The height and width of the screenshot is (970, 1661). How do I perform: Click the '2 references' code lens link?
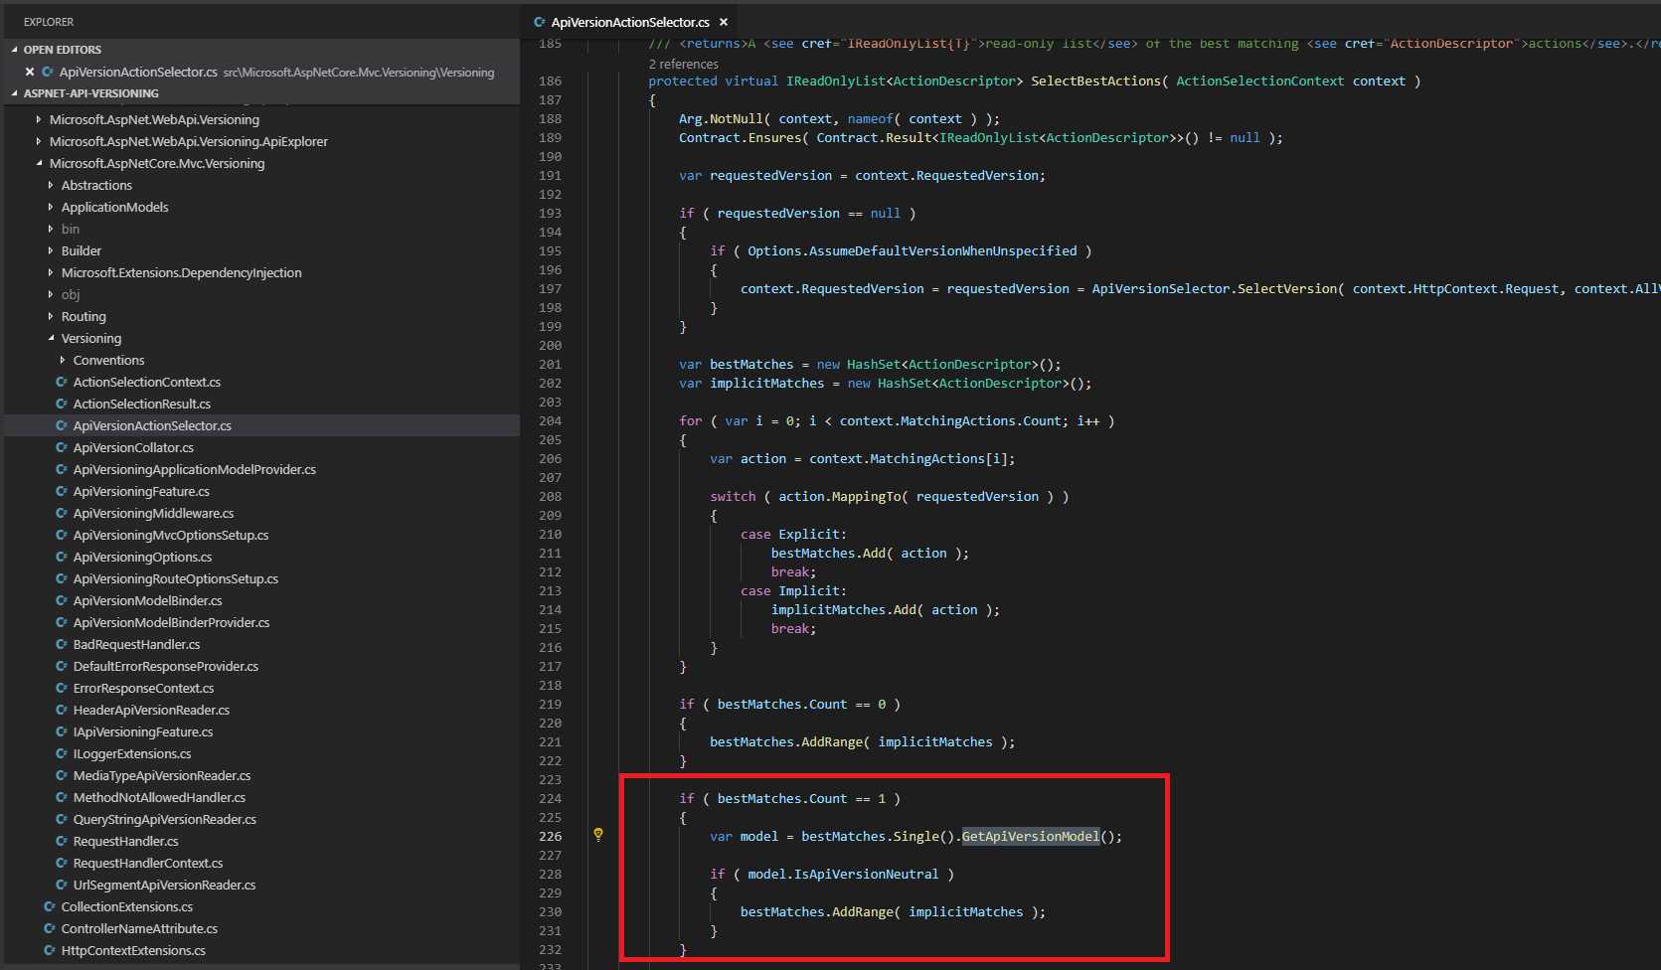[x=683, y=64]
